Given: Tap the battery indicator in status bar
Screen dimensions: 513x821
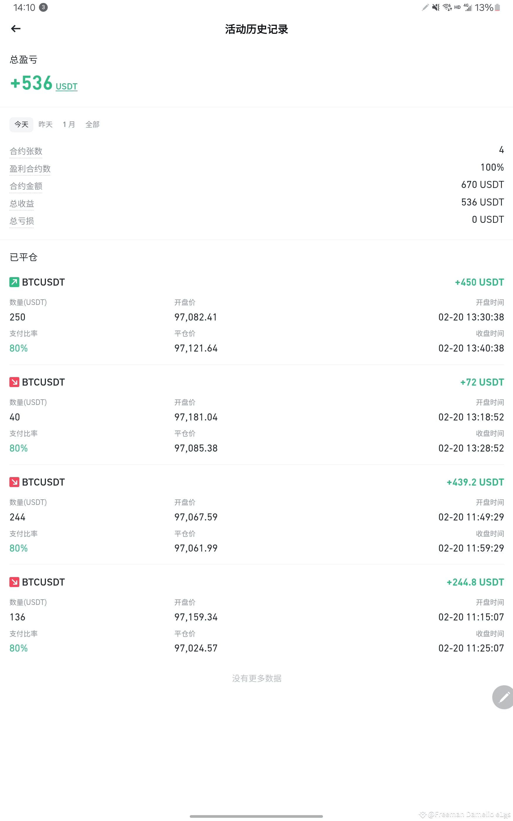Looking at the screenshot, I should (497, 7).
